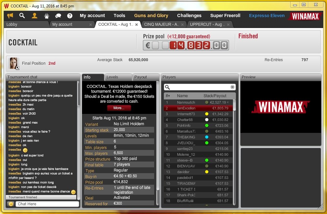Open the chat bubbles icon
The width and height of the screenshot is (327, 214).
(x=58, y=15)
